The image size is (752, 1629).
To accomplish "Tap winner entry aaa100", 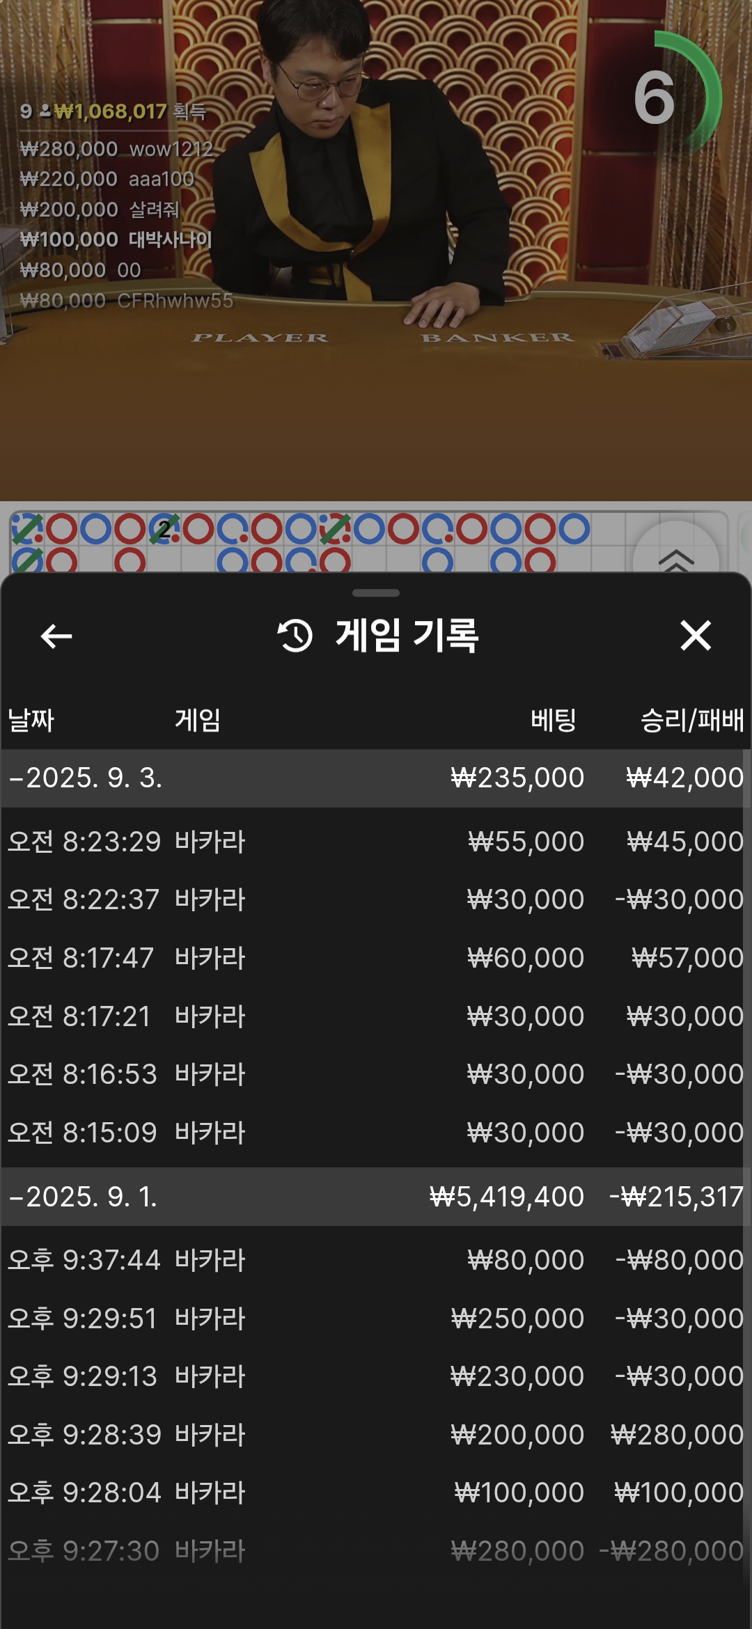I will 107,179.
